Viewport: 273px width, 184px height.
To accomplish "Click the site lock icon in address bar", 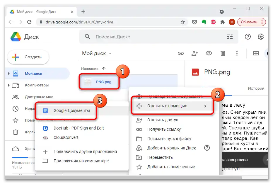I will point(41,22).
